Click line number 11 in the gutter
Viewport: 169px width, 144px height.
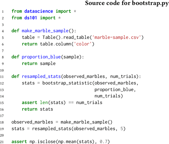coord(3,76)
